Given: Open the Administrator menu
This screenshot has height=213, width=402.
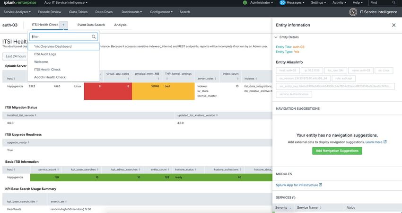Looking at the screenshot, I should [x=261, y=2].
